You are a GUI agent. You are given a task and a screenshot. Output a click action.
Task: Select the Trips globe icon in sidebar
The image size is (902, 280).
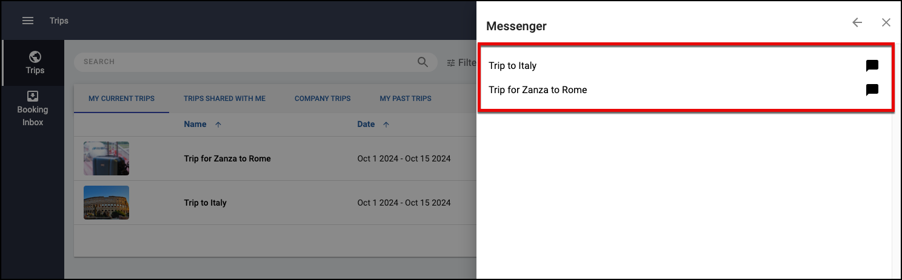click(x=35, y=57)
